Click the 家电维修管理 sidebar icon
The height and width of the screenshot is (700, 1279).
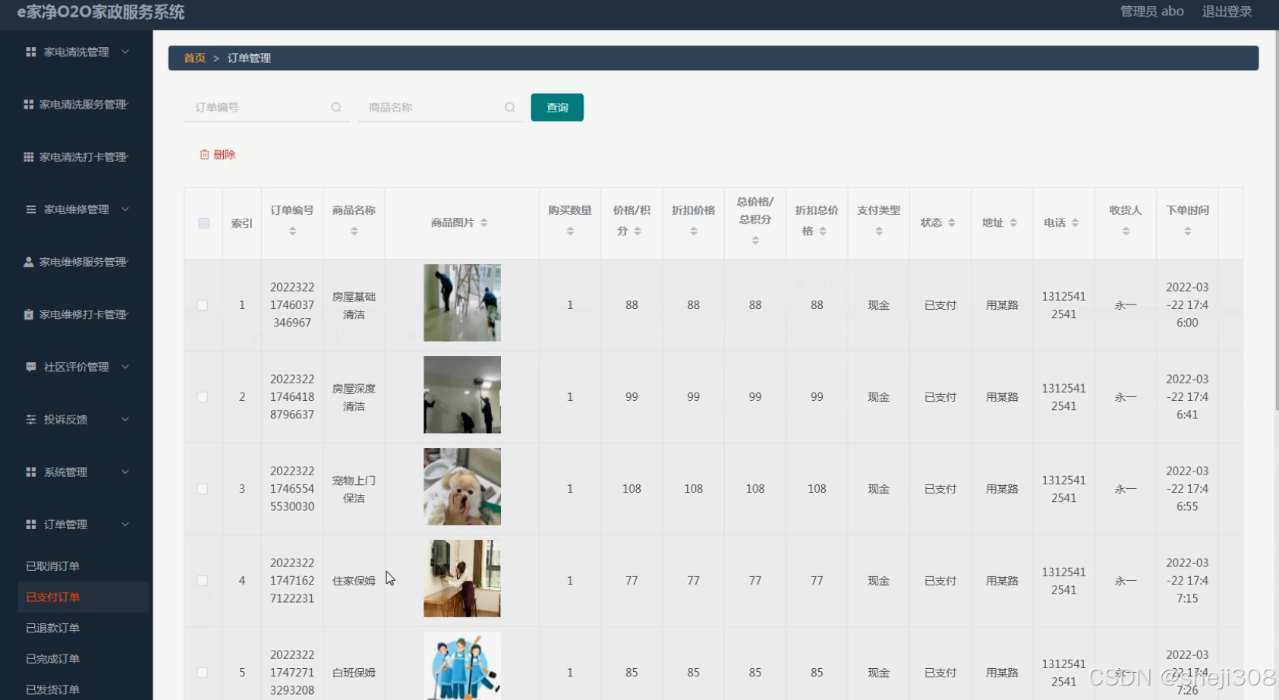[x=30, y=210]
